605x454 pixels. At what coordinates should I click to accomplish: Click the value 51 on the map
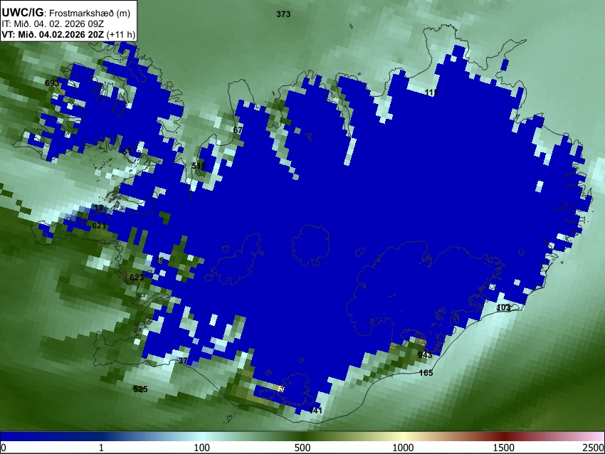point(127,151)
